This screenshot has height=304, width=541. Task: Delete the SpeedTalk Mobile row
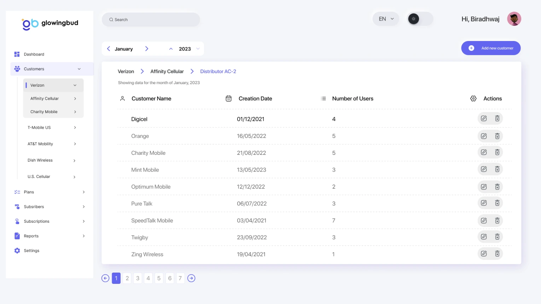pos(497,221)
